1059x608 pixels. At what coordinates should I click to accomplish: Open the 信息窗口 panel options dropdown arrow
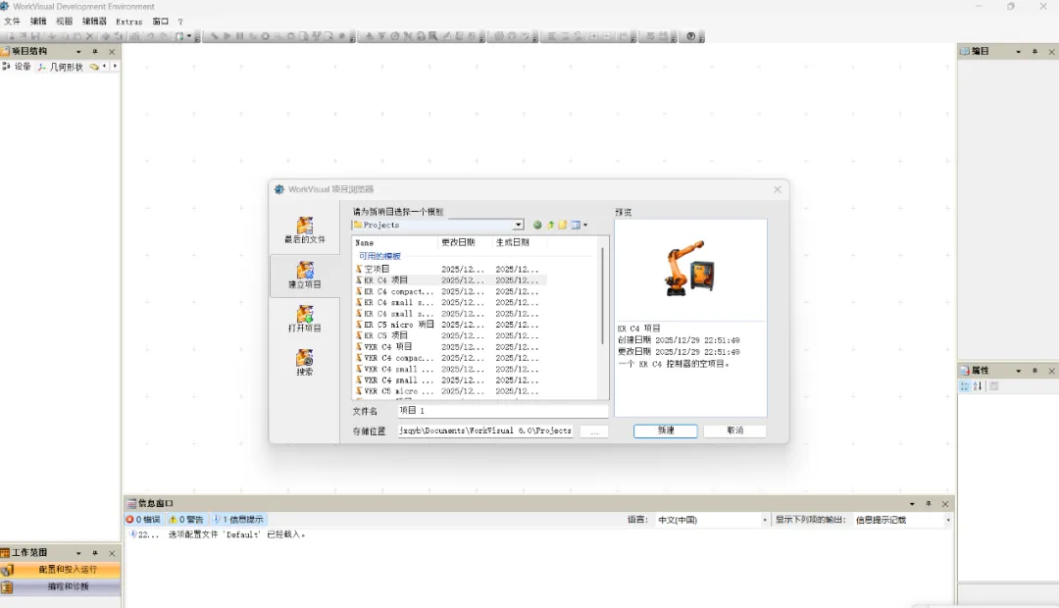point(913,504)
